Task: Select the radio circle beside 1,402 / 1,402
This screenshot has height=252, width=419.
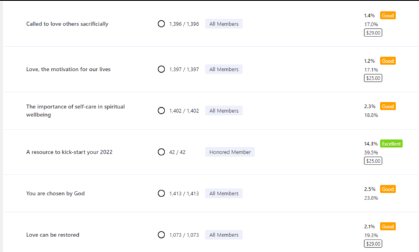Action: point(161,111)
